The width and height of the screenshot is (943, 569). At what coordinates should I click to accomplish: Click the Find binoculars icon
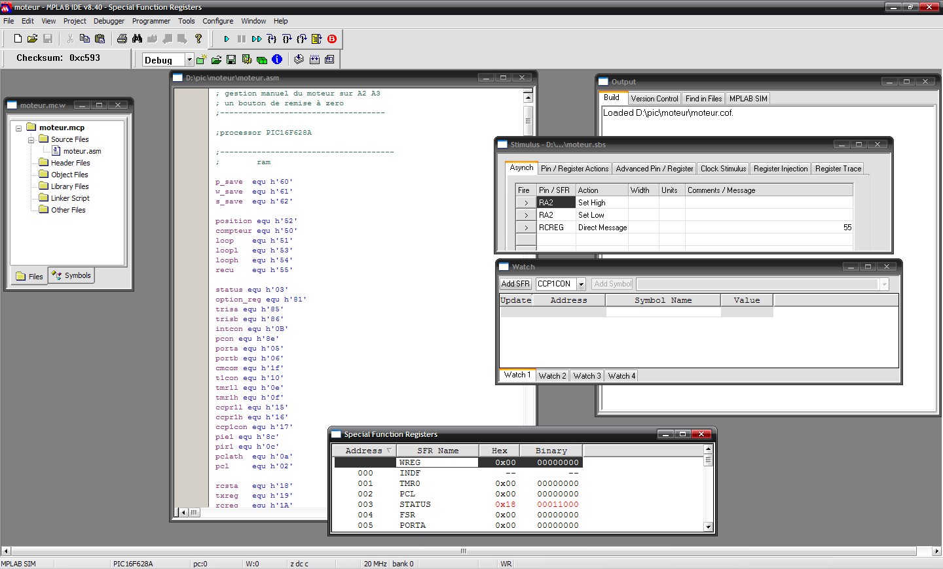pyautogui.click(x=137, y=39)
